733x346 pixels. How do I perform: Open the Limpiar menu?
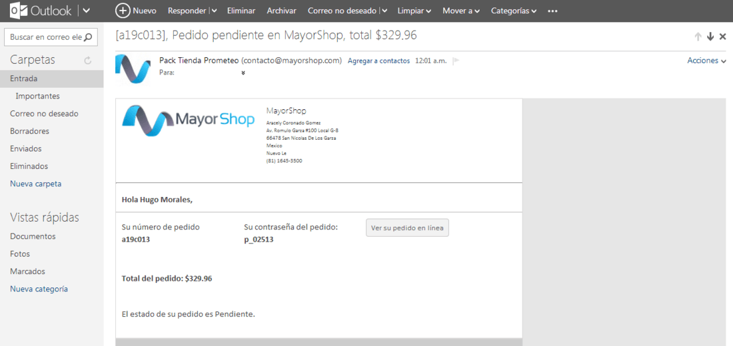[x=414, y=11]
